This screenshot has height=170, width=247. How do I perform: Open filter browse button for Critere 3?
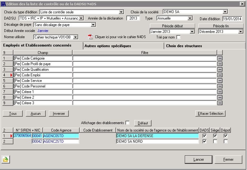coord(220,103)
